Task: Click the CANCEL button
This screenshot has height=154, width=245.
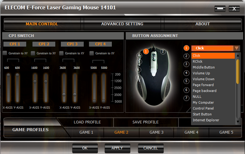Action: (151, 148)
